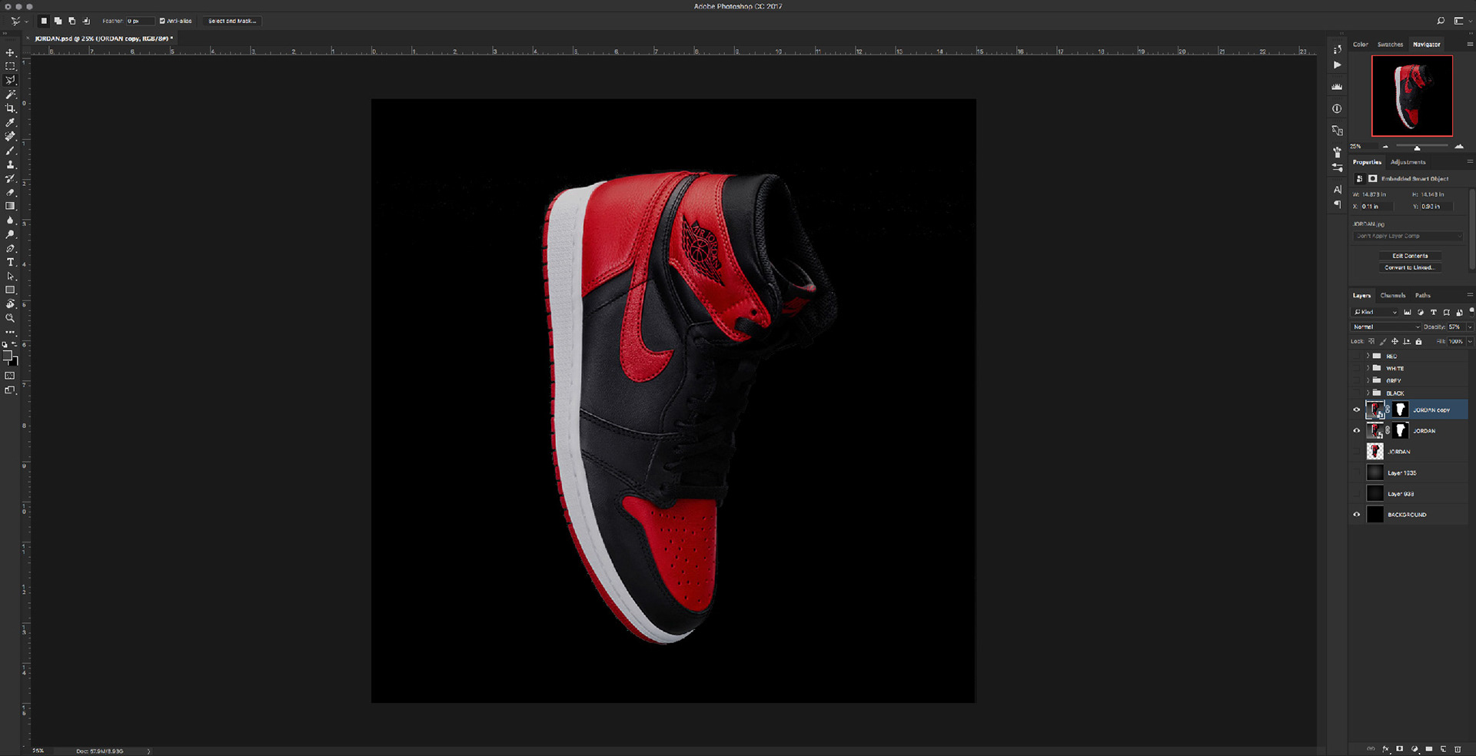Select the Brush tool
The image size is (1476, 756).
10,151
